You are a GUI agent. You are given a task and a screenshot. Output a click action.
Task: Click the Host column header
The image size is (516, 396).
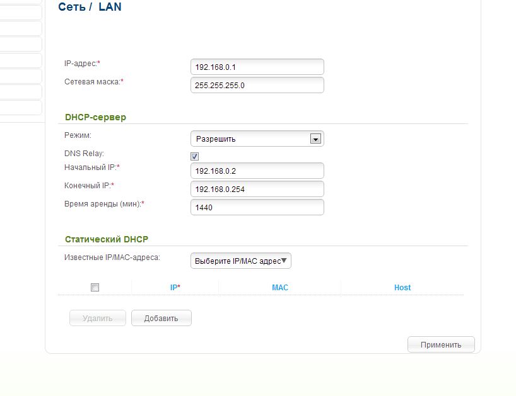click(x=402, y=288)
